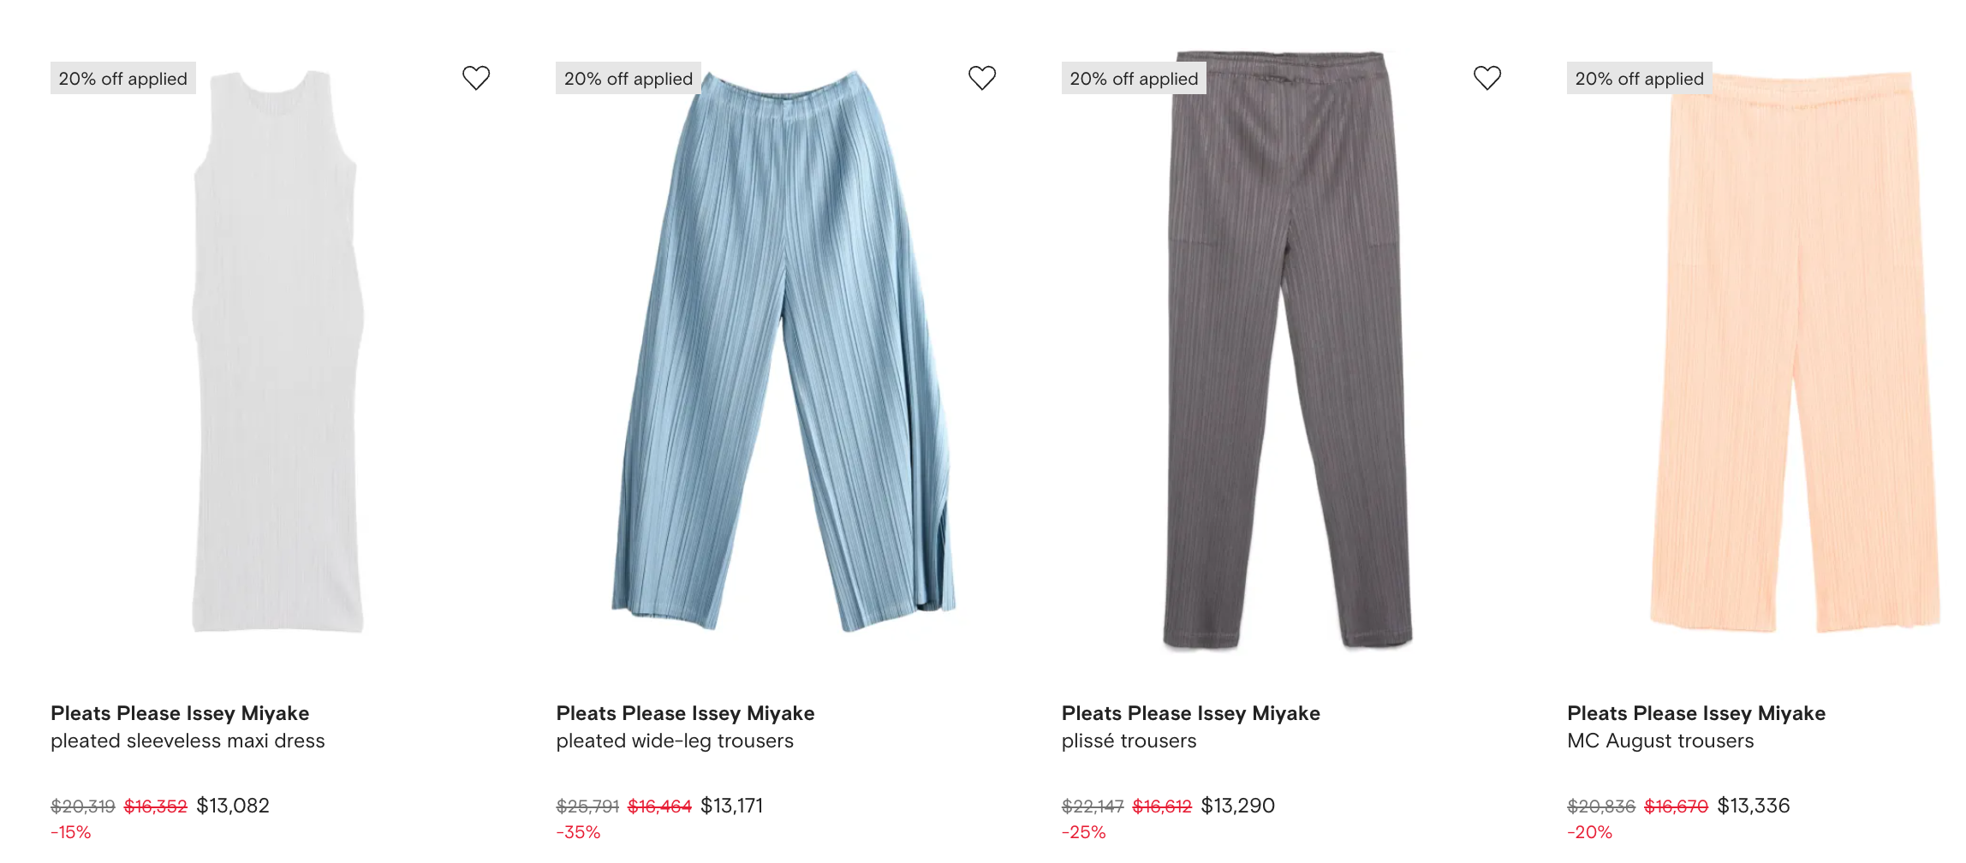The width and height of the screenshot is (1966, 863).
Task: Click '20% off applied' badge on peach trousers
Action: [x=1640, y=78]
